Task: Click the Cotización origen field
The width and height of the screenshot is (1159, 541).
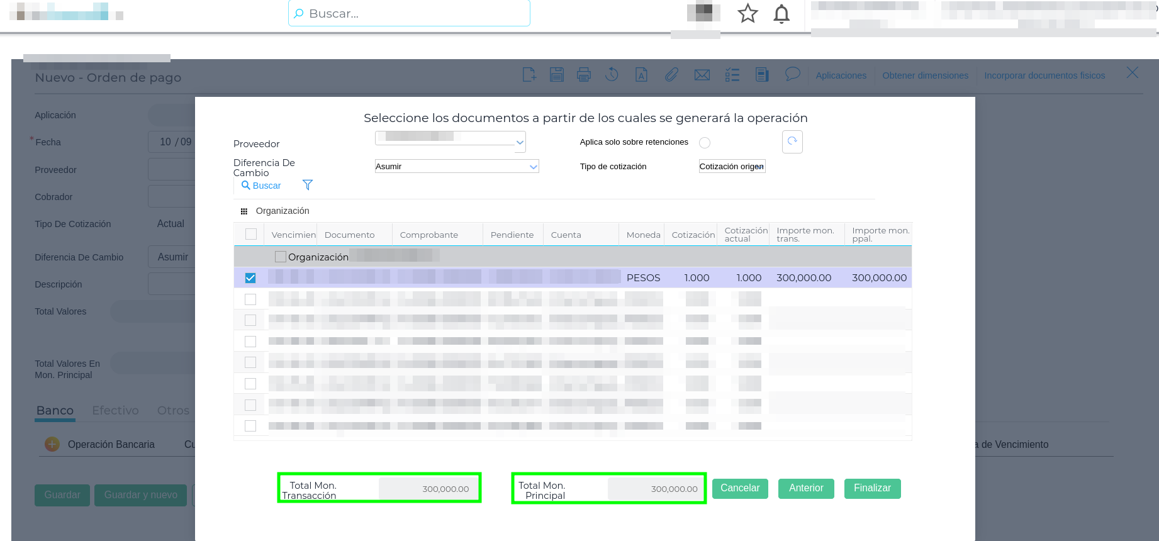Action: pyautogui.click(x=732, y=166)
